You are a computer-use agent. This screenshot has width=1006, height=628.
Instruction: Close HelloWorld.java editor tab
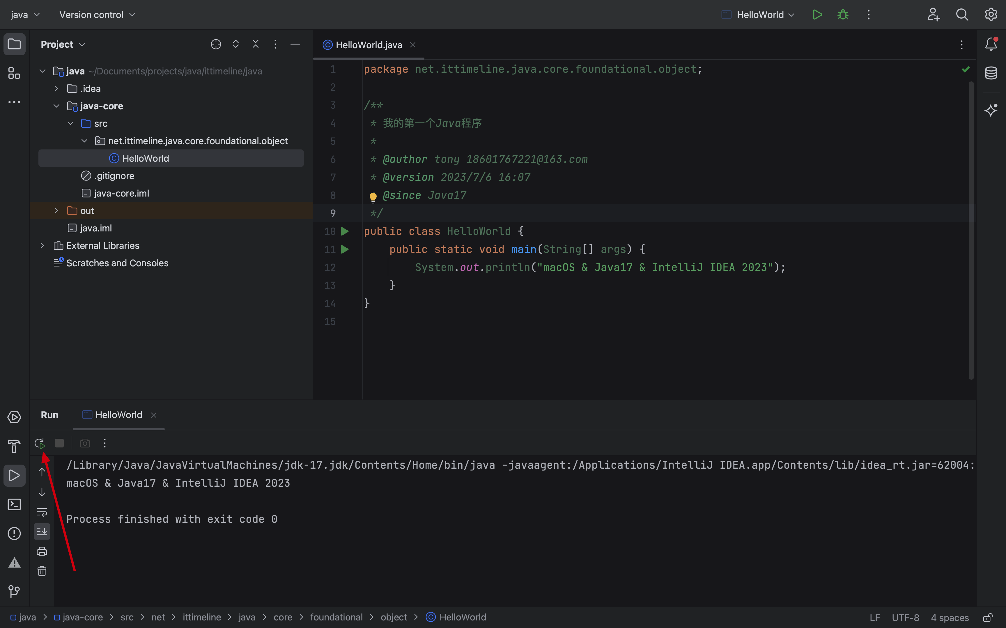coord(413,45)
